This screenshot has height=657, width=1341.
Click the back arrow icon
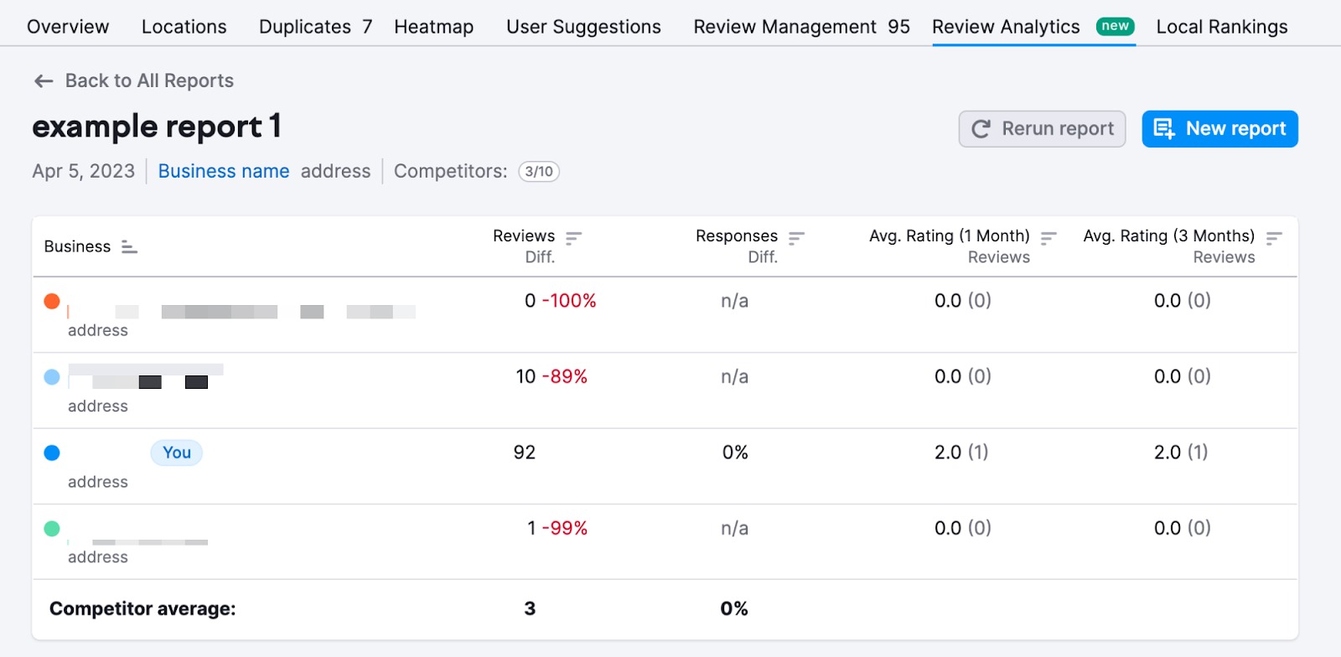tap(44, 81)
